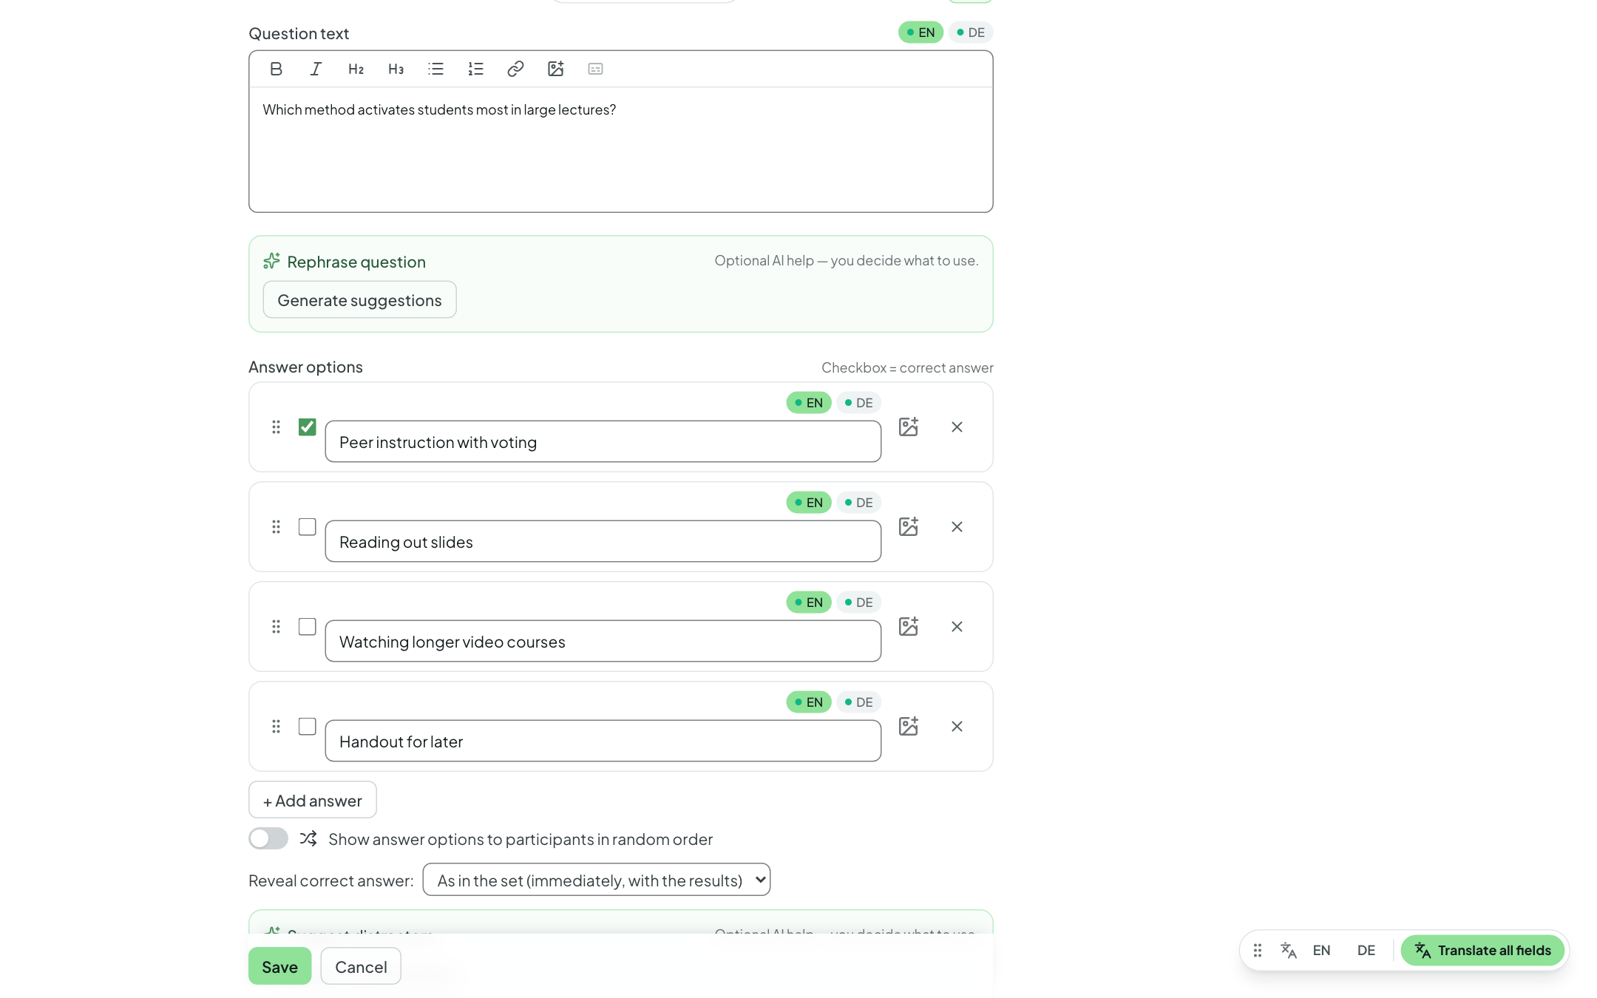Image resolution: width=1597 pixels, height=998 pixels.
Task: Add a new answer option
Action: (312, 800)
